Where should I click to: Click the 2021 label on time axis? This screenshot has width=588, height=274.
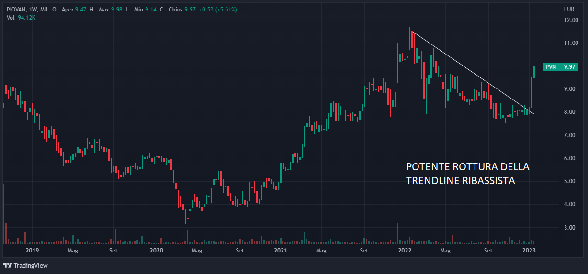click(280, 250)
